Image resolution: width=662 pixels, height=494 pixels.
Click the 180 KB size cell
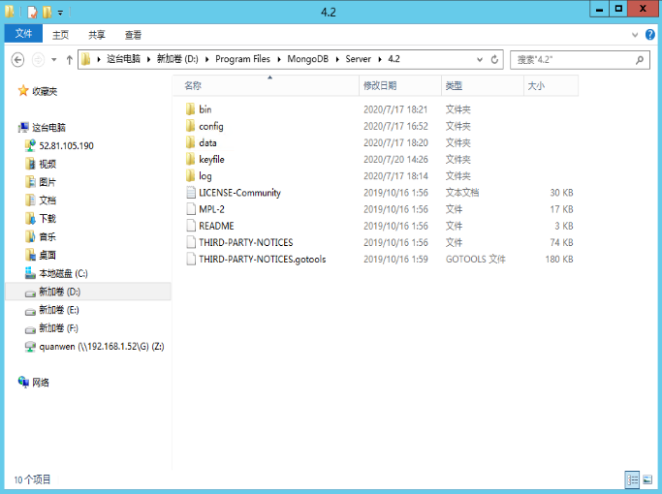(x=559, y=259)
